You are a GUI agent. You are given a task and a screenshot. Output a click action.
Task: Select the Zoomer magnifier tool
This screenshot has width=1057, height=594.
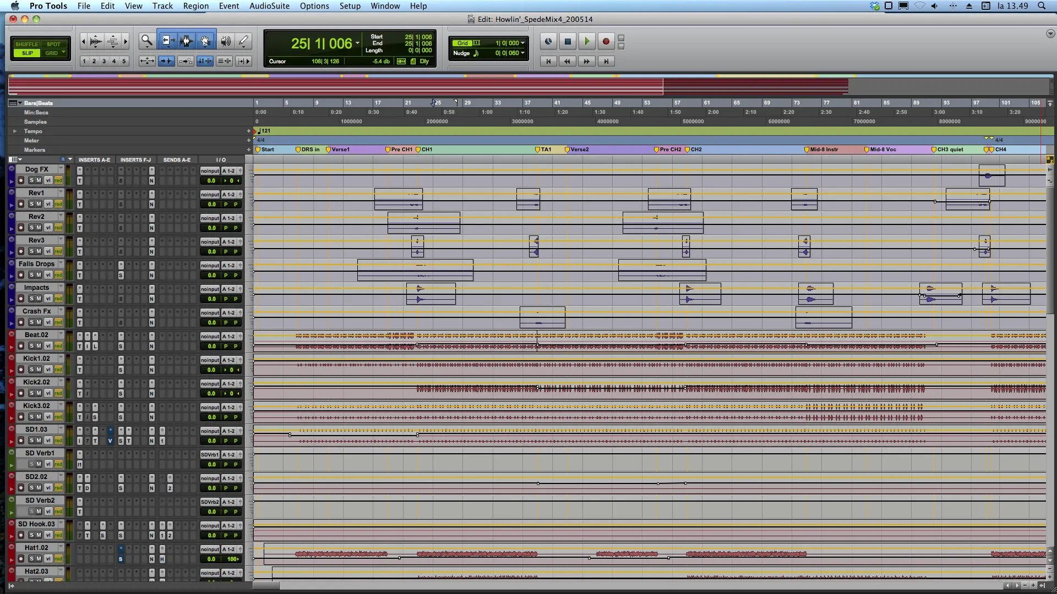(x=146, y=41)
